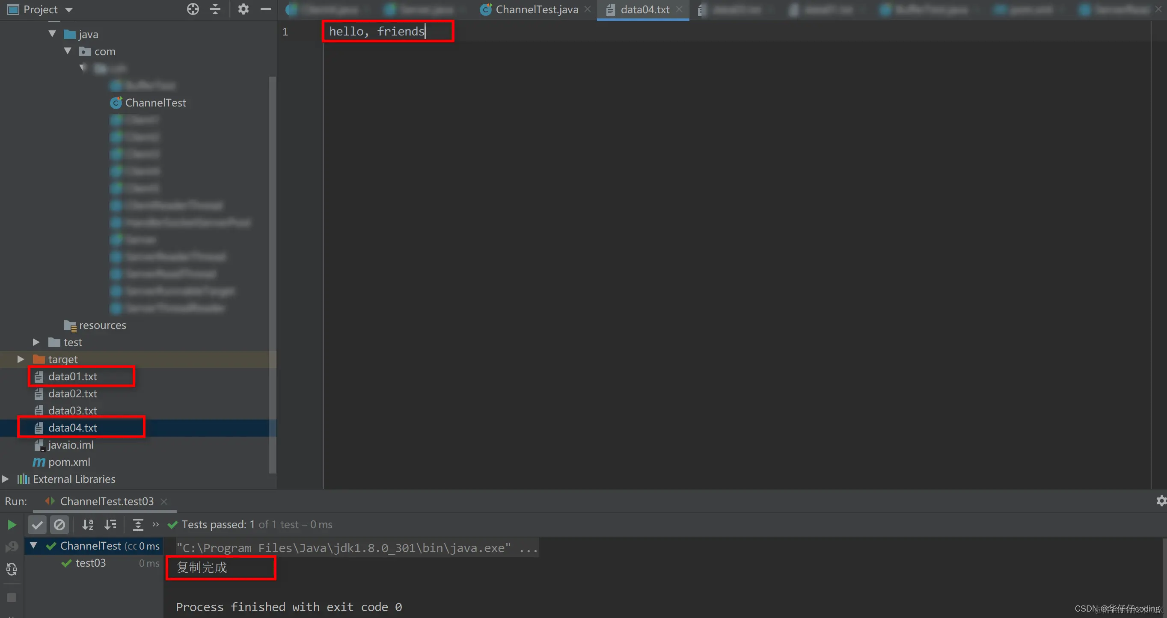Collapse the ChannelTest results node

tap(33, 546)
